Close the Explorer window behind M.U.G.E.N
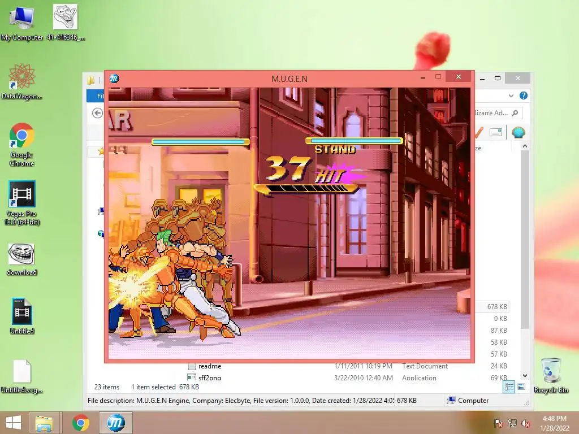The height and width of the screenshot is (434, 579). (518, 78)
